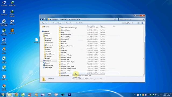Click the Windows Start button
This screenshot has height=97, width=172.
3,95
